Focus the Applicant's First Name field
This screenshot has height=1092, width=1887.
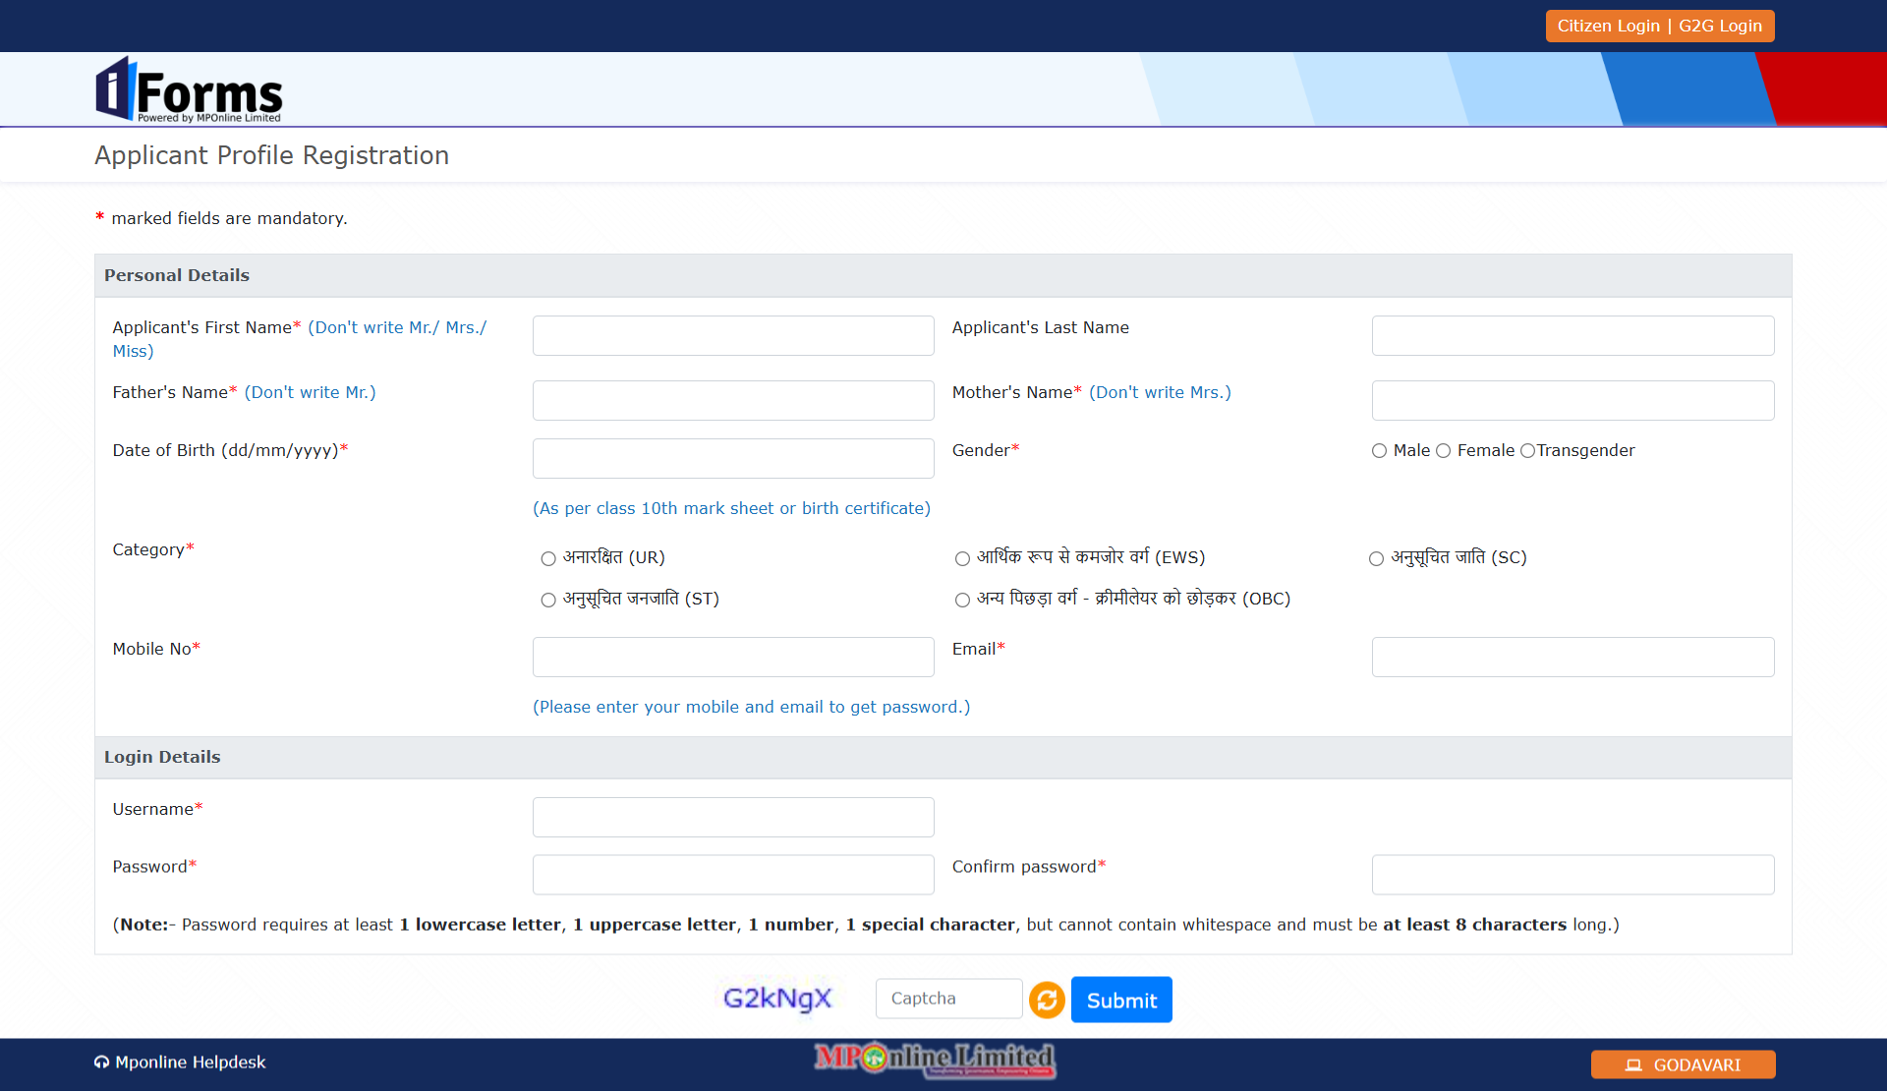tap(733, 335)
